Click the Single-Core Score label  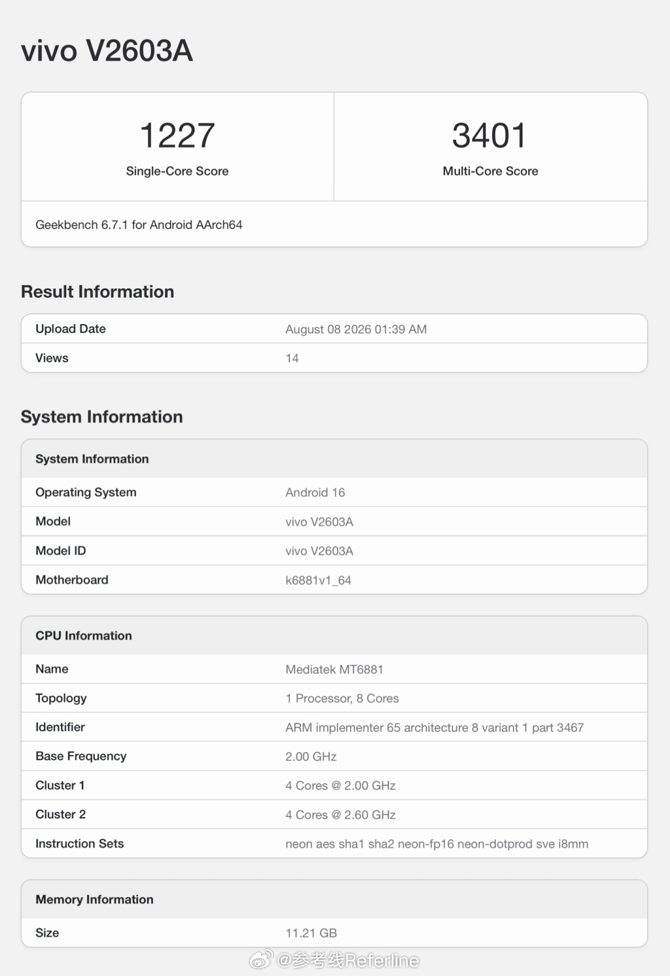click(177, 171)
